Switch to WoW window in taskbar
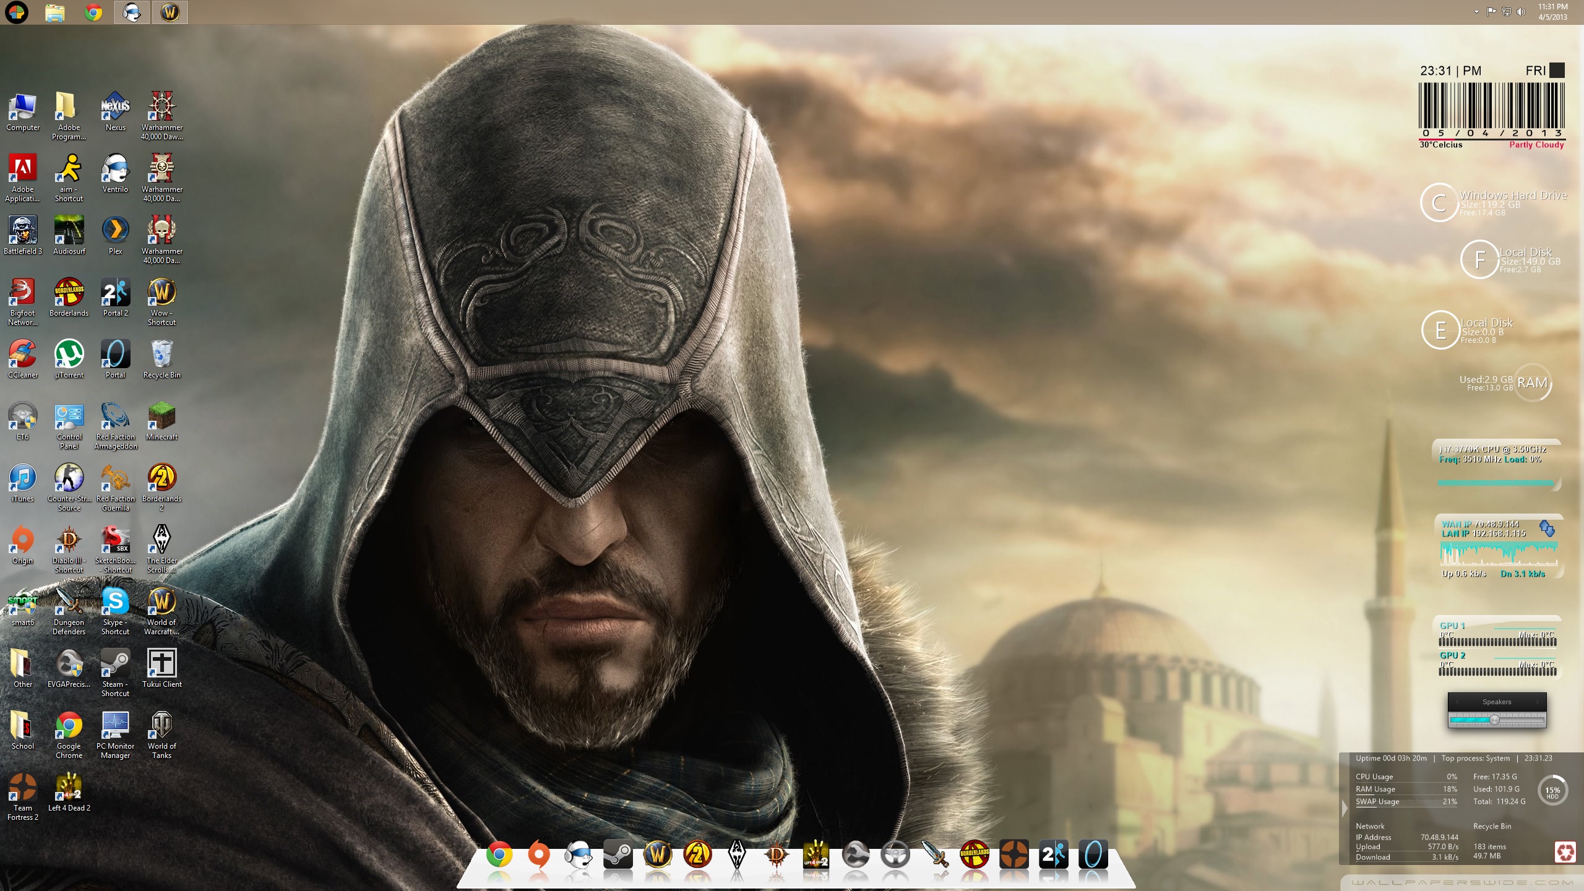 click(x=170, y=12)
